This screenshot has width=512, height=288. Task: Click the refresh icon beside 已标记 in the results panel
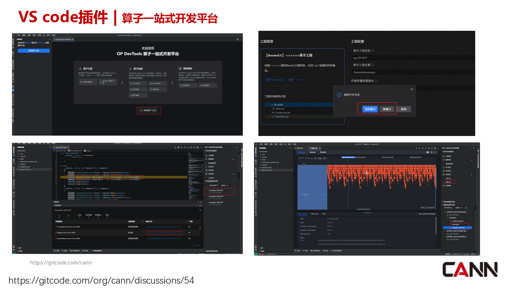coord(466,208)
